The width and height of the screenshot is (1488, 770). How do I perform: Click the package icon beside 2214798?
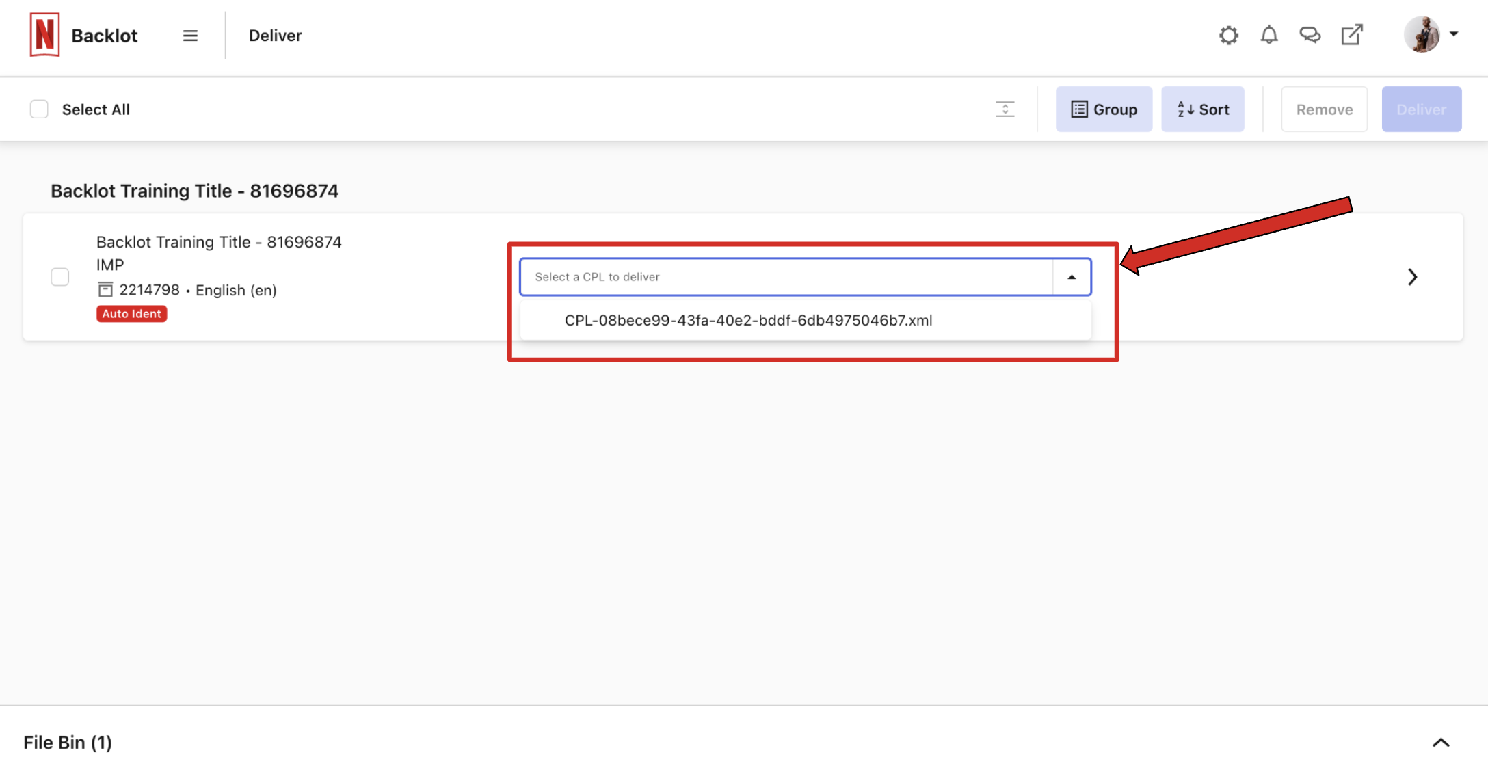point(105,290)
